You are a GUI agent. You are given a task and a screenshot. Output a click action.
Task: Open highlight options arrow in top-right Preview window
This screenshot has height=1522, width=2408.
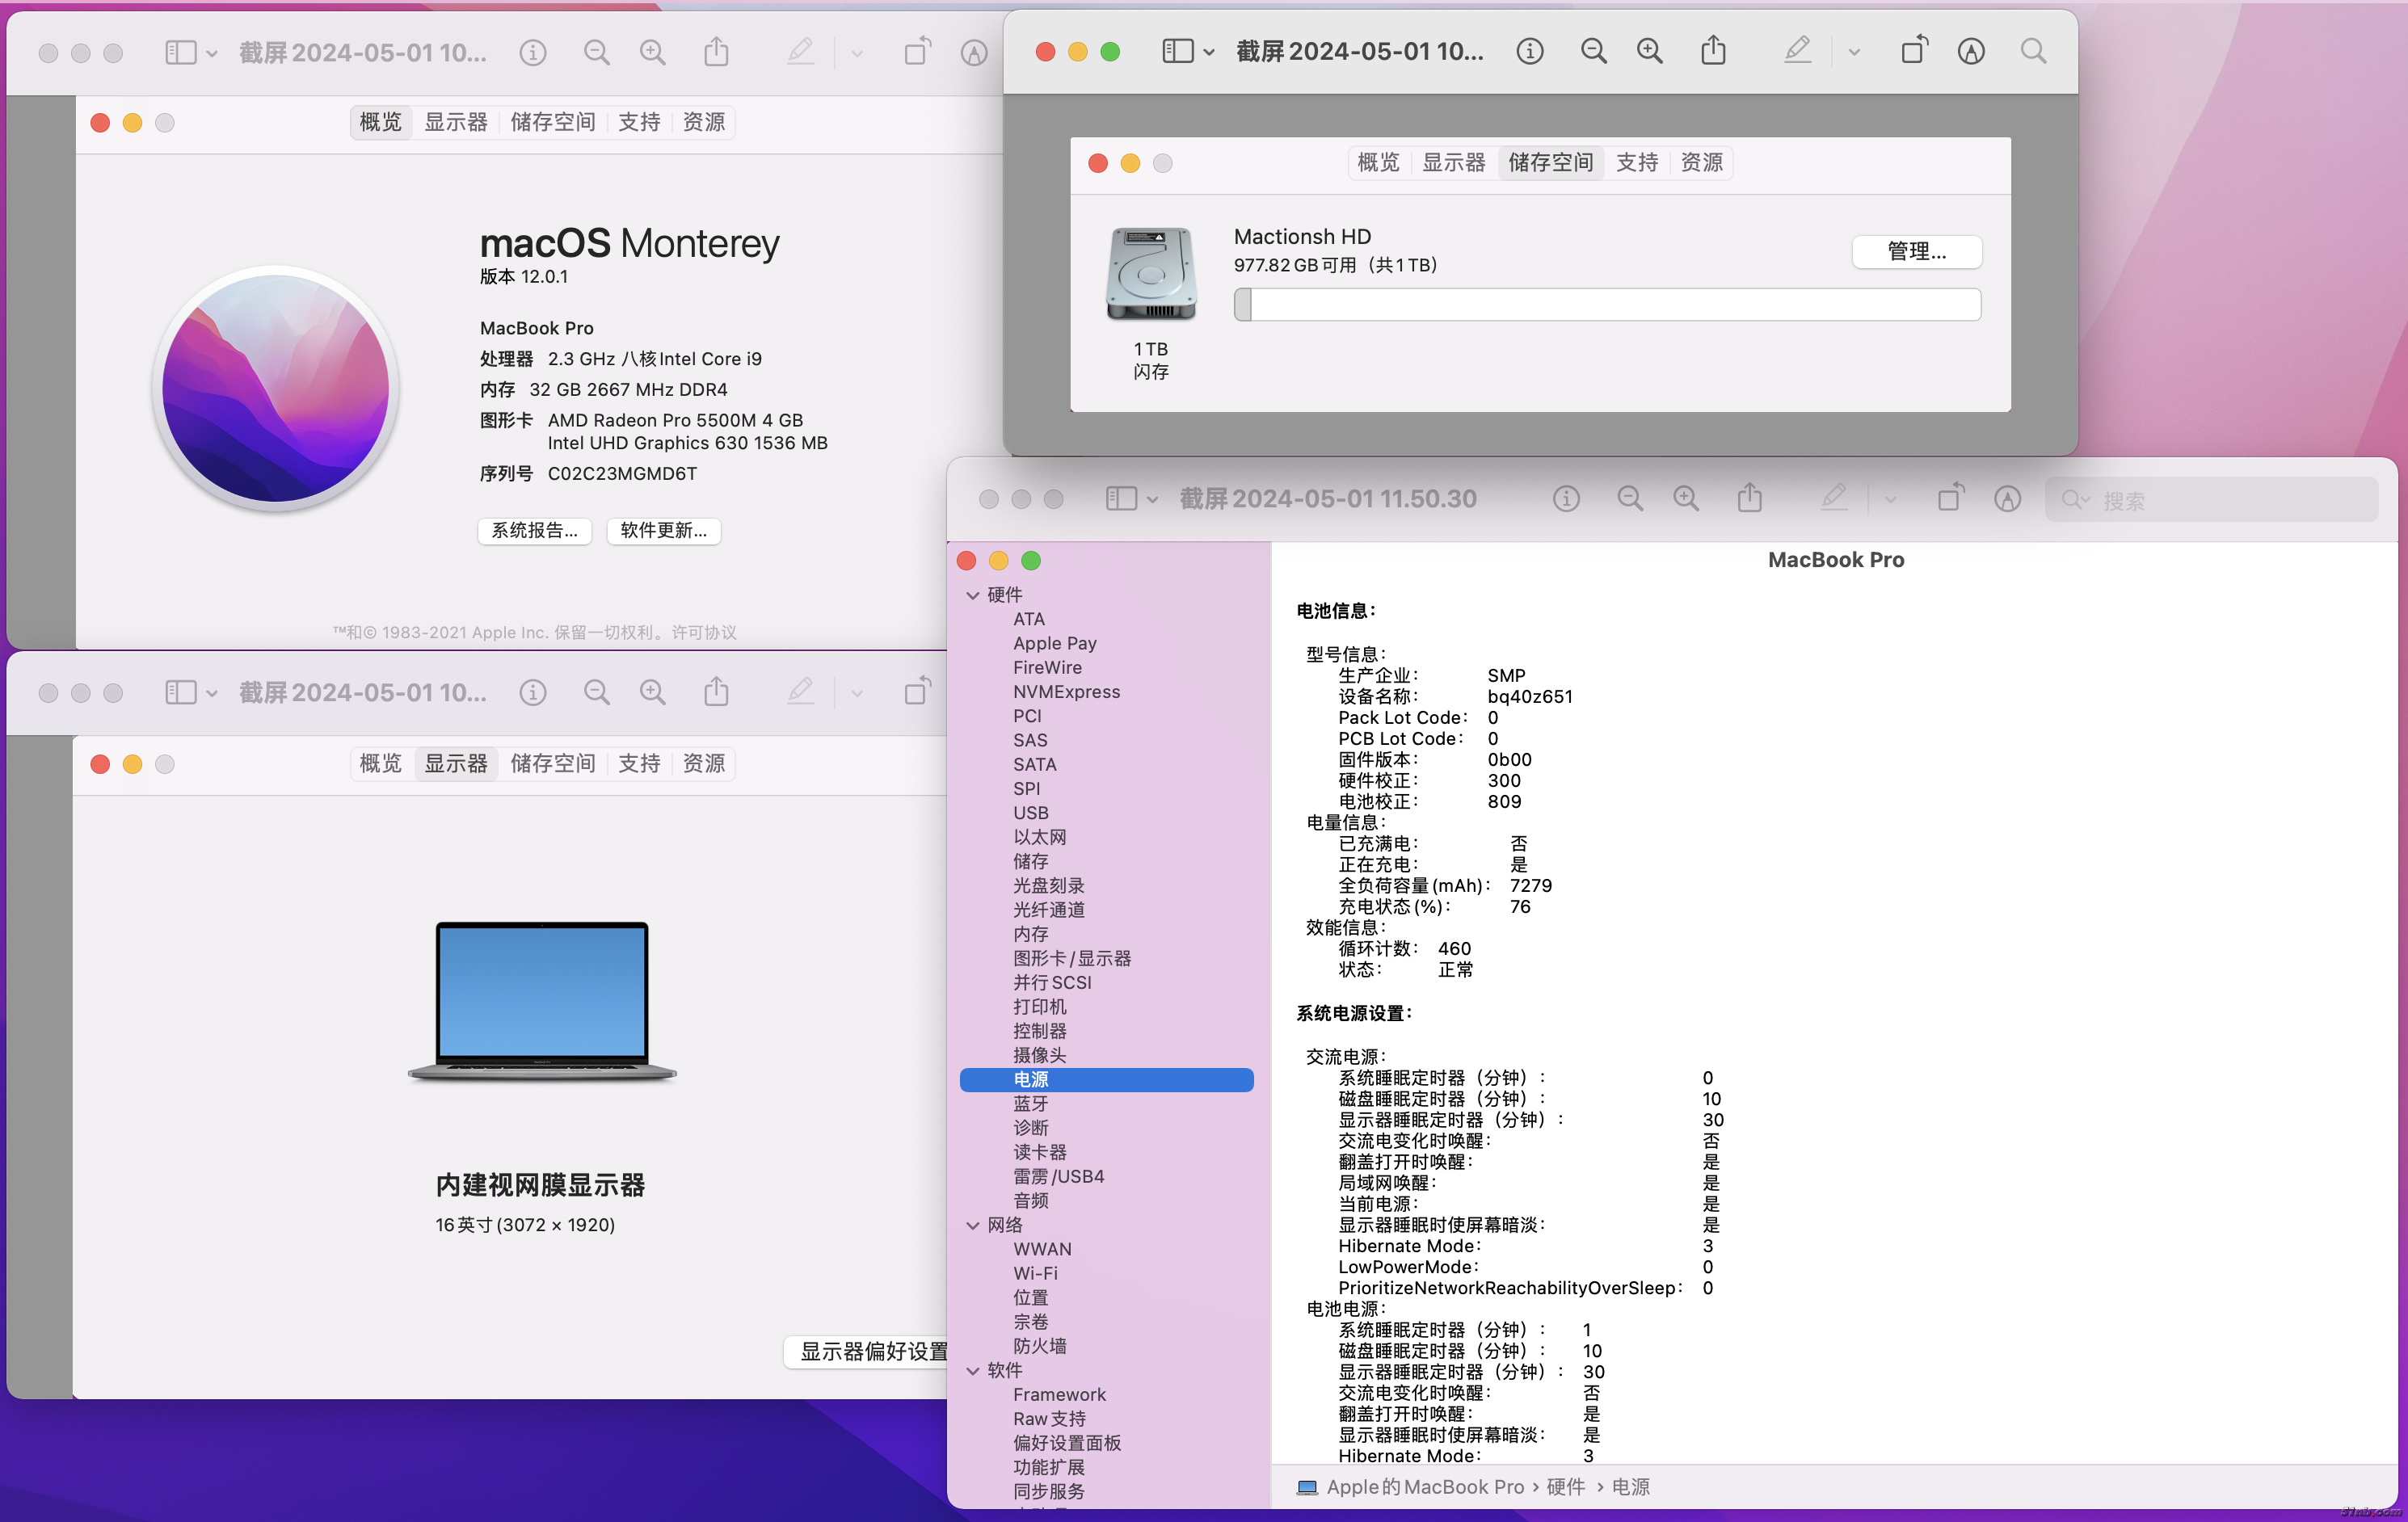pyautogui.click(x=1853, y=52)
